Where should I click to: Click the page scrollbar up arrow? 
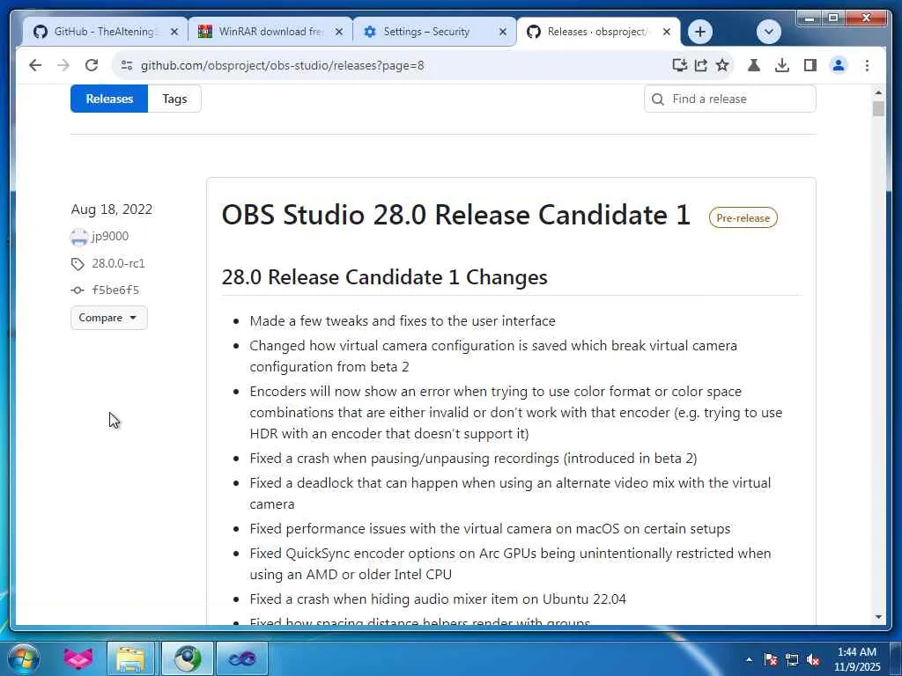(x=878, y=92)
